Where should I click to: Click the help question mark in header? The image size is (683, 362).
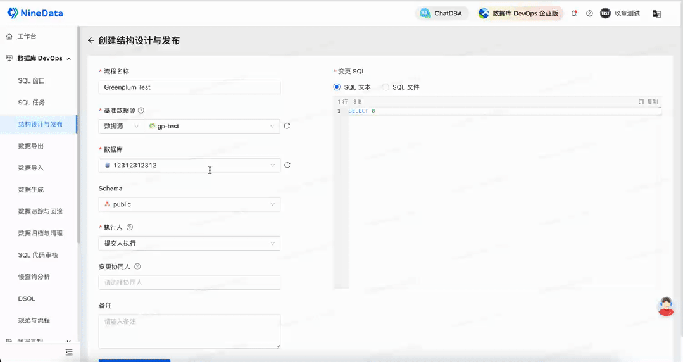point(589,13)
